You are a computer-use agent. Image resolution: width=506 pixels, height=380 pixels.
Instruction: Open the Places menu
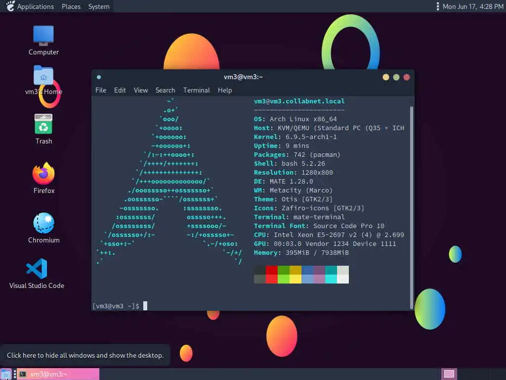pyautogui.click(x=71, y=6)
